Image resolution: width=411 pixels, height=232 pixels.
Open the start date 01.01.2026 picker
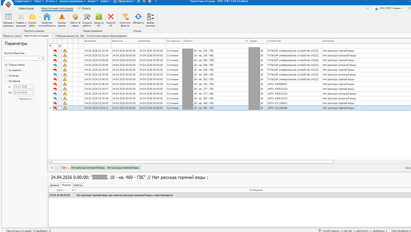[32, 86]
